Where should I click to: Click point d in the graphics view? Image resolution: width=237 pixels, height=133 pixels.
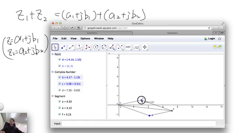coord(172,111)
